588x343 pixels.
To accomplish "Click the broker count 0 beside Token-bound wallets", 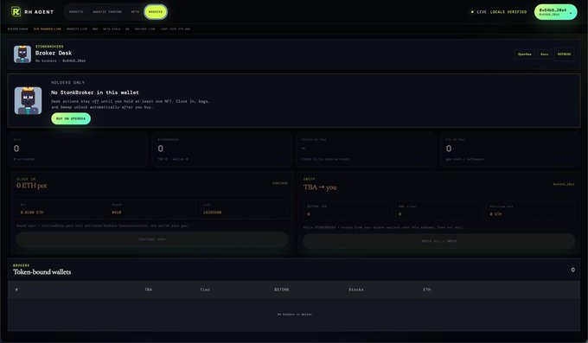I will (x=572, y=270).
